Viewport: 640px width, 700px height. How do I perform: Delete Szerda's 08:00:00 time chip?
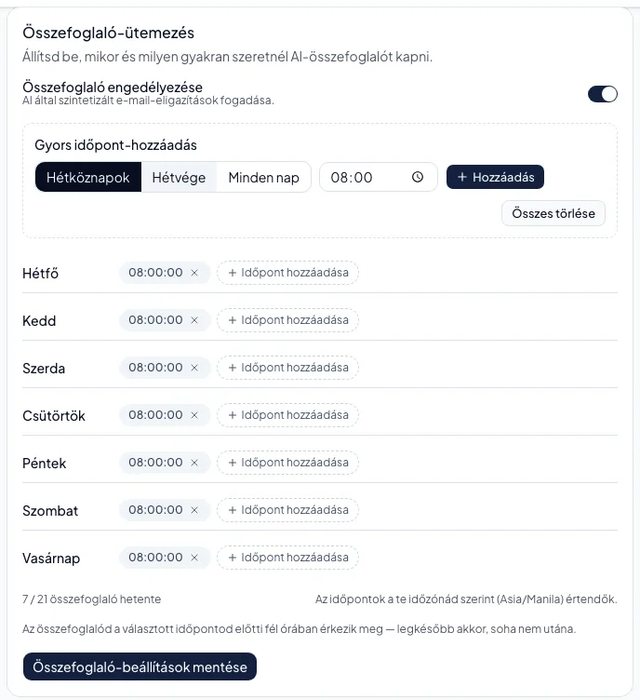click(194, 368)
